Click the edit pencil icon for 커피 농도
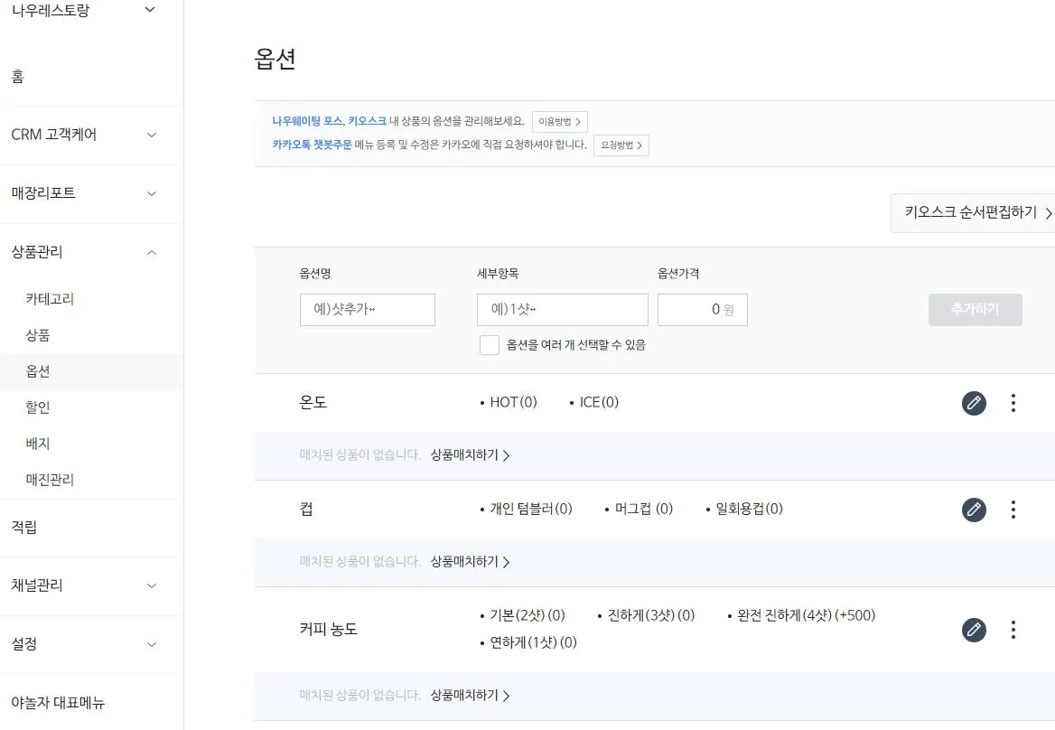Viewport: 1055px width, 730px height. tap(974, 630)
